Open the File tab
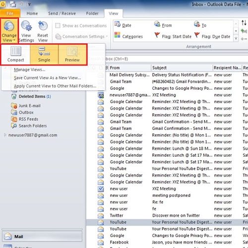248x248 pixels. click(x=10, y=13)
